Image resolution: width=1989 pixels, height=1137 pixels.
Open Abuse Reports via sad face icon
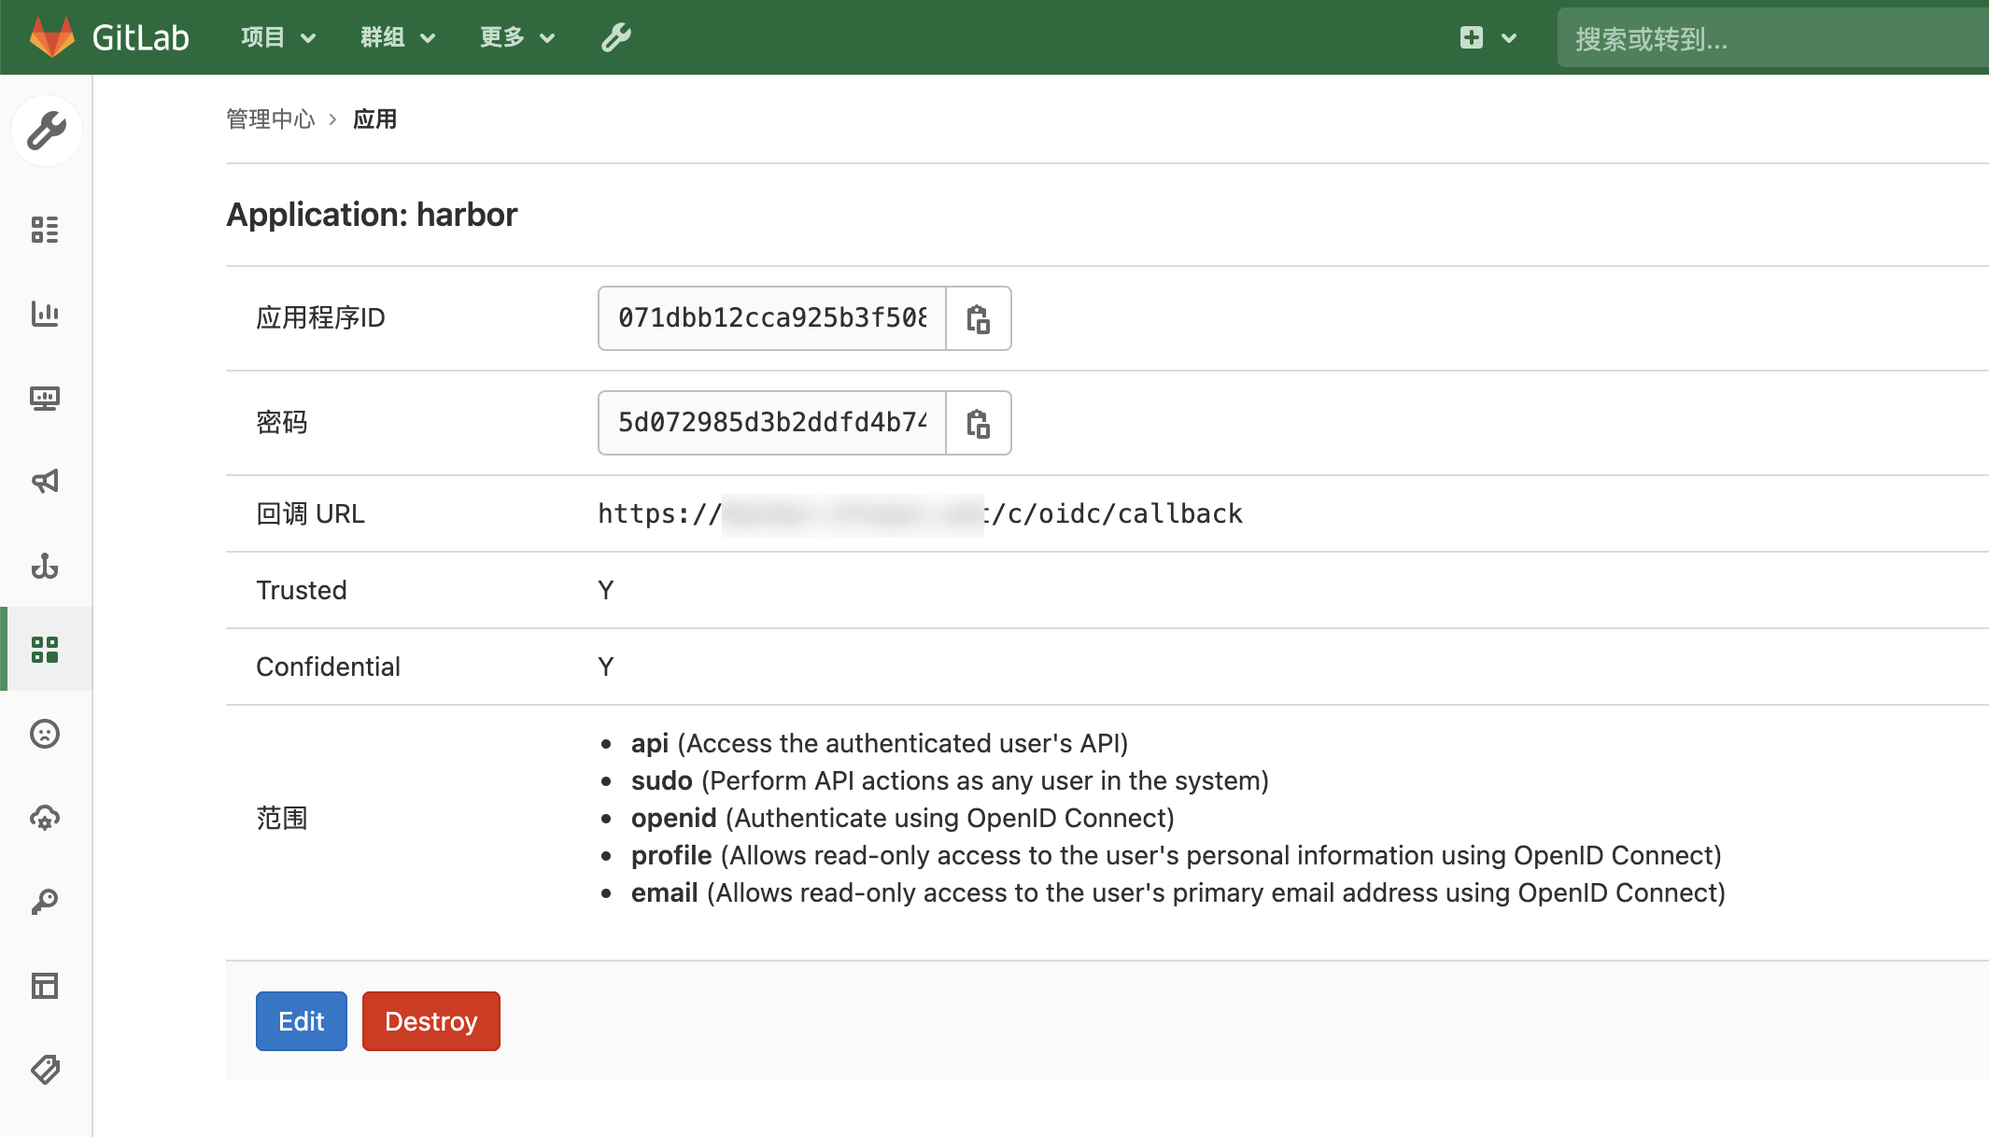click(x=45, y=735)
